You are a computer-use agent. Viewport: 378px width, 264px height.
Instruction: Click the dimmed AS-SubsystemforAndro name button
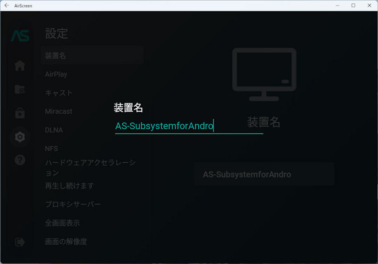pos(264,174)
